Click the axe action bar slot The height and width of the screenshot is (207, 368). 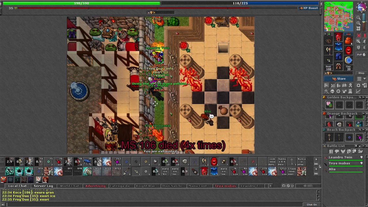click(x=204, y=162)
